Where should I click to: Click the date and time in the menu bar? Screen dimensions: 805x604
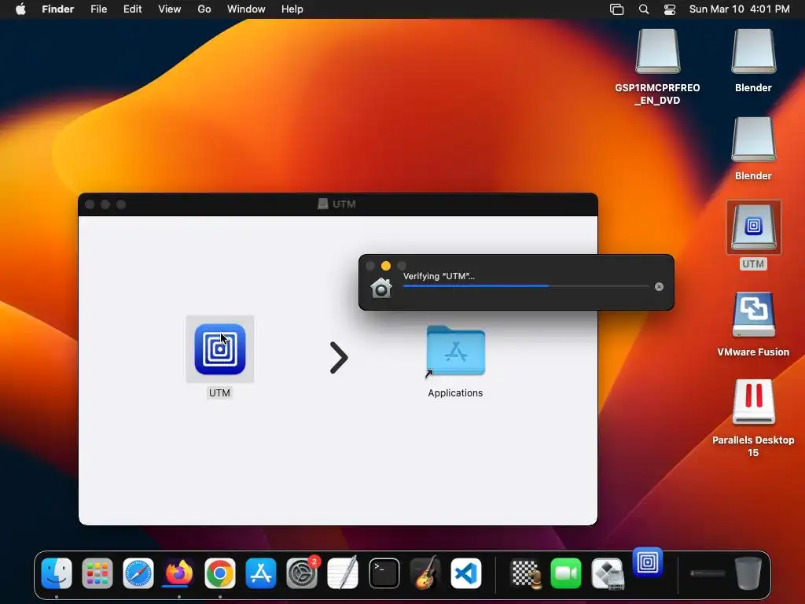739,9
